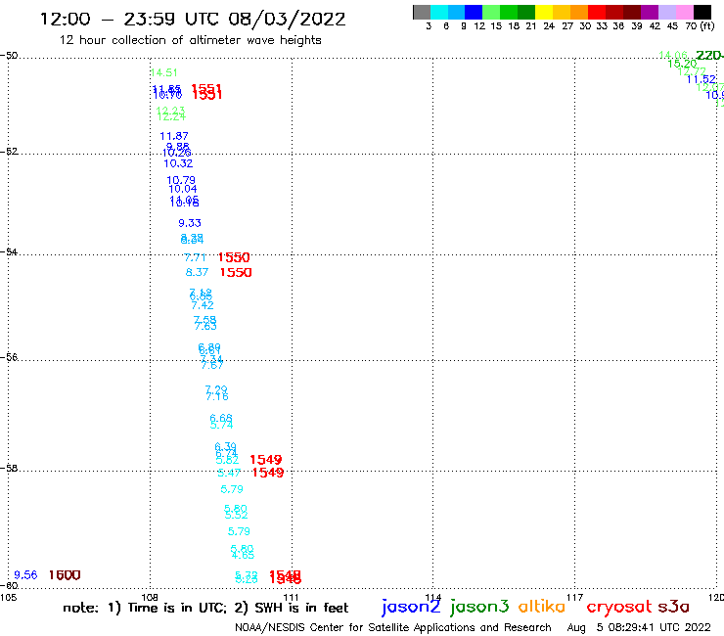Pick the lavender swatch in the color bar
The image size is (724, 636).
point(667,12)
